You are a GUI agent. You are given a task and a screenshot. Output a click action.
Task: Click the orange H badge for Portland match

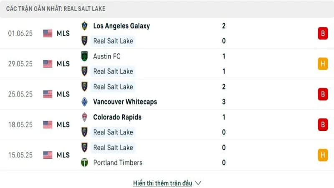(x=322, y=155)
